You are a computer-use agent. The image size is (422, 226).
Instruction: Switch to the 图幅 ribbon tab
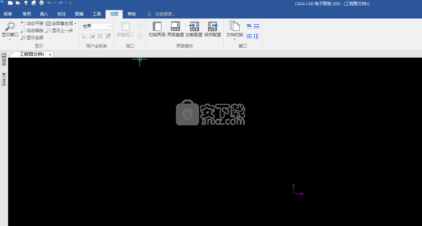pos(79,14)
